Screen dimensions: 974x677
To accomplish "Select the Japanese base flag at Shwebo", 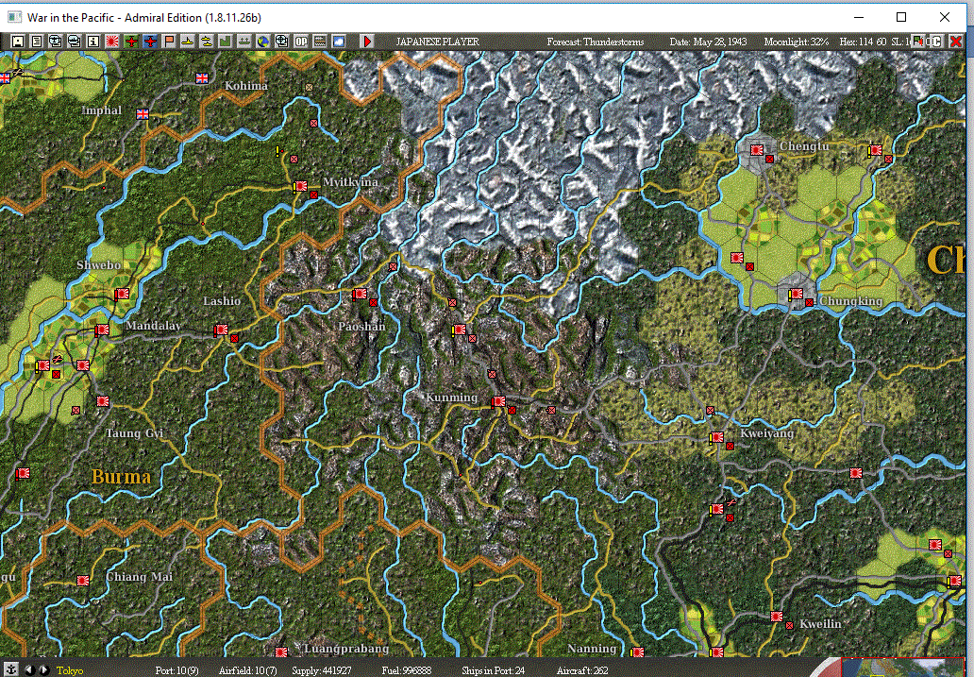I will (x=122, y=294).
